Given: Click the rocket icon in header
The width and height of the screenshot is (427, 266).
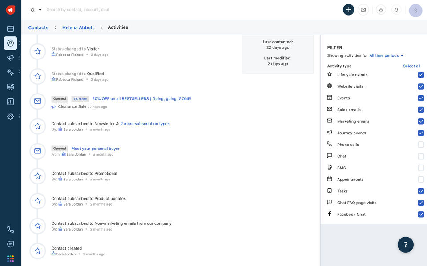Looking at the screenshot, I should [381, 10].
